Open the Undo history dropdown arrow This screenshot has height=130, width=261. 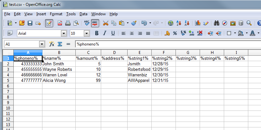[150, 23]
